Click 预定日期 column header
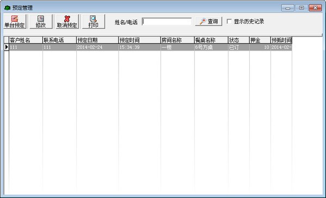The height and width of the screenshot is (198, 326). click(x=97, y=40)
